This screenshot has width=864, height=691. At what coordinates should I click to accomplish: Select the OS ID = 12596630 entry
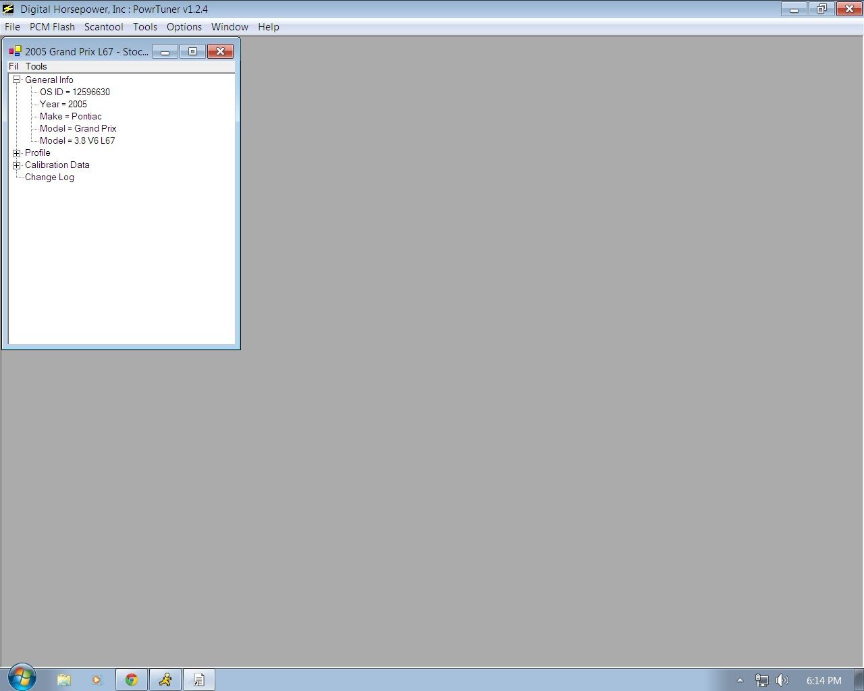[75, 92]
